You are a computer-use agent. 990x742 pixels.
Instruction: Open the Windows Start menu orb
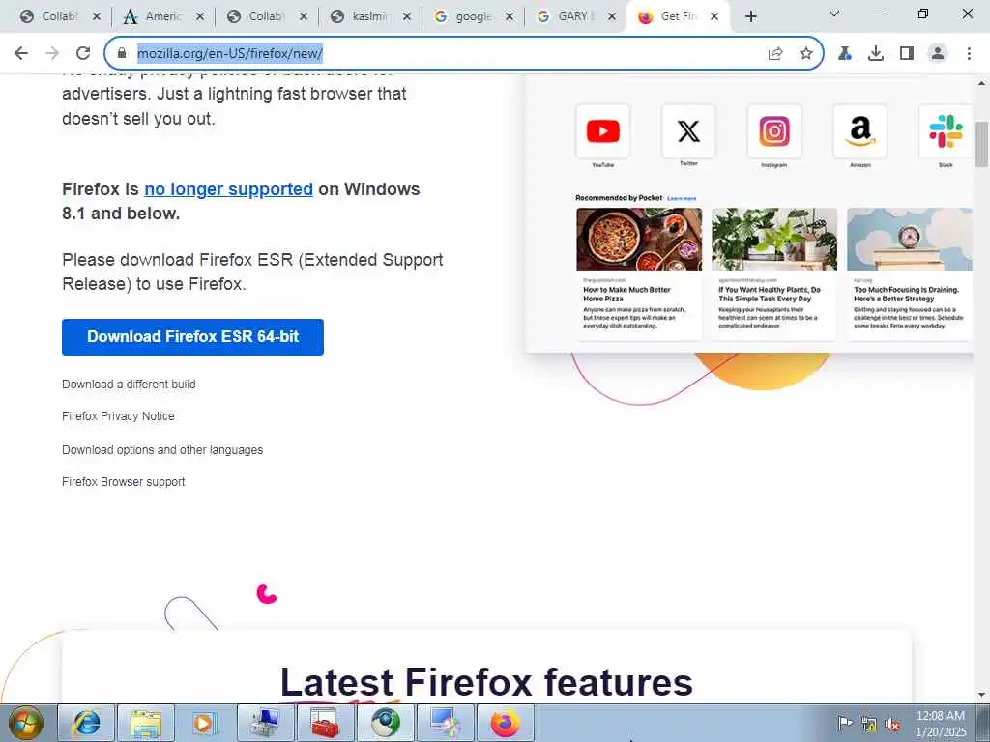[x=26, y=723]
